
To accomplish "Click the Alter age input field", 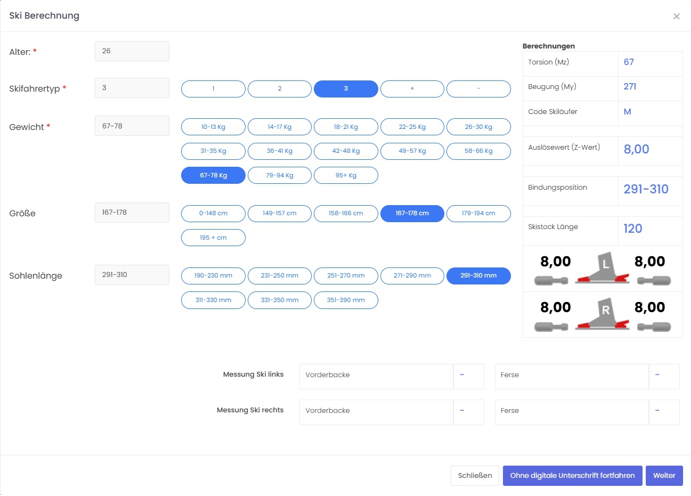I will (132, 51).
